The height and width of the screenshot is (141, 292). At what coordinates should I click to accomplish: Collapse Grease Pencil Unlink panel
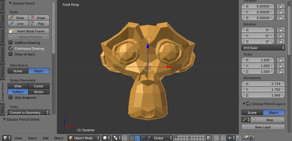[4, 120]
